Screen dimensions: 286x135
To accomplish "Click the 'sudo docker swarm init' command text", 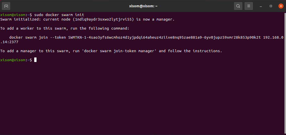I will (x=59, y=15).
